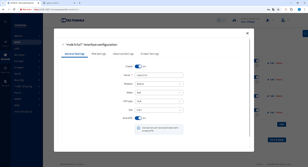Open the user account icon
The width and height of the screenshot is (308, 167).
point(283,20)
